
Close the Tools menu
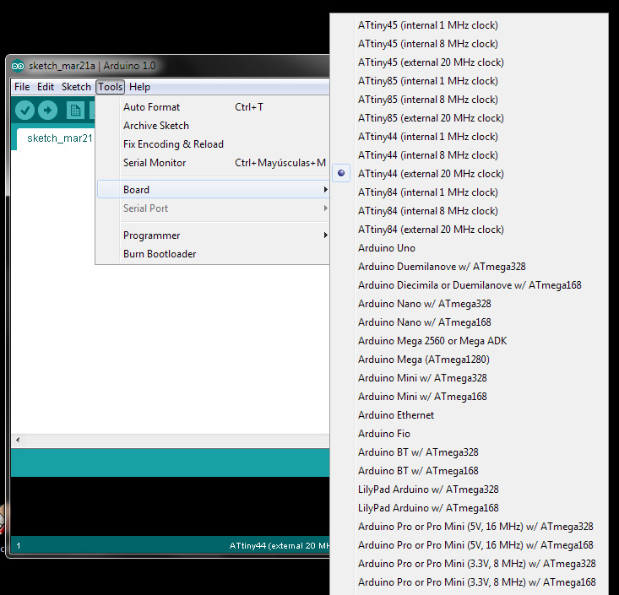tap(110, 87)
